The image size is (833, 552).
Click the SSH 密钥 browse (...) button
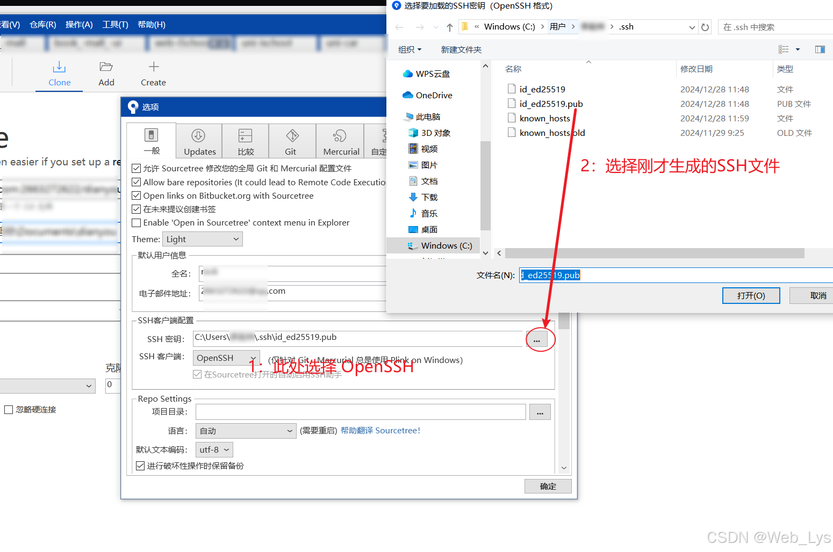click(x=537, y=339)
